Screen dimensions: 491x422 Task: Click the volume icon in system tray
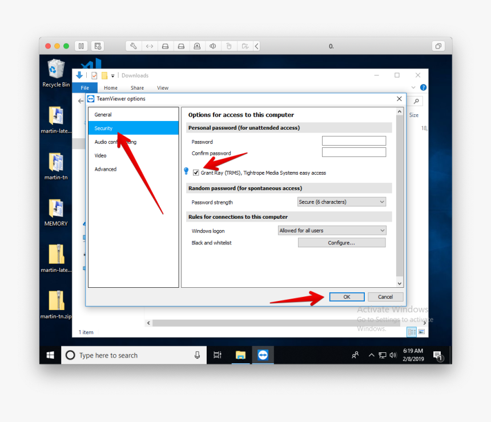pos(393,355)
